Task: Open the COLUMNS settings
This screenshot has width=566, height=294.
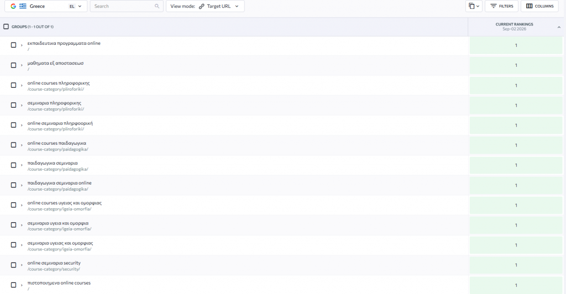Action: pos(539,6)
